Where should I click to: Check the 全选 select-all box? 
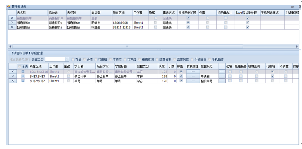[20, 66]
